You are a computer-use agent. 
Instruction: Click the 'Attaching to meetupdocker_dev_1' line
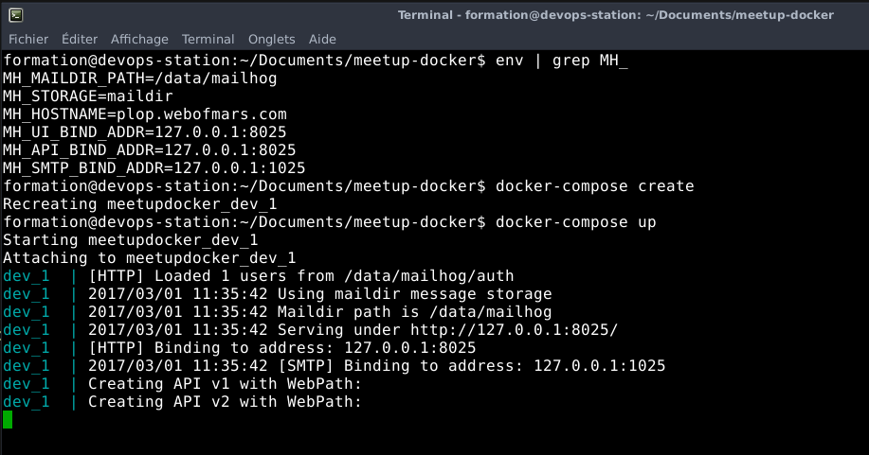click(x=149, y=258)
